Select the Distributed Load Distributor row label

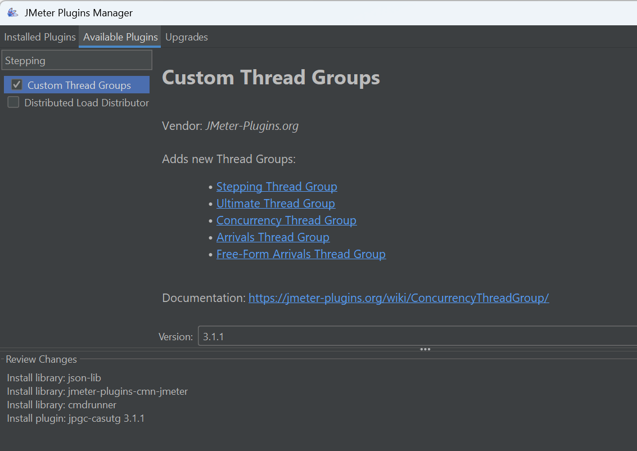coord(87,102)
